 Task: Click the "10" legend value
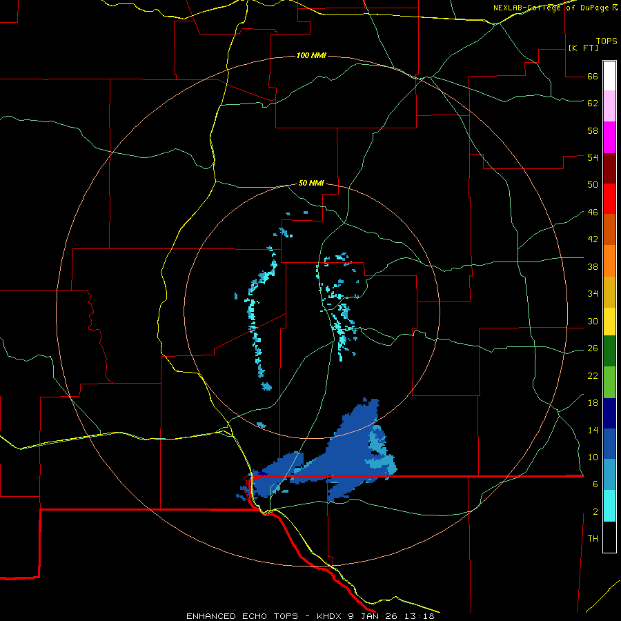tap(593, 457)
